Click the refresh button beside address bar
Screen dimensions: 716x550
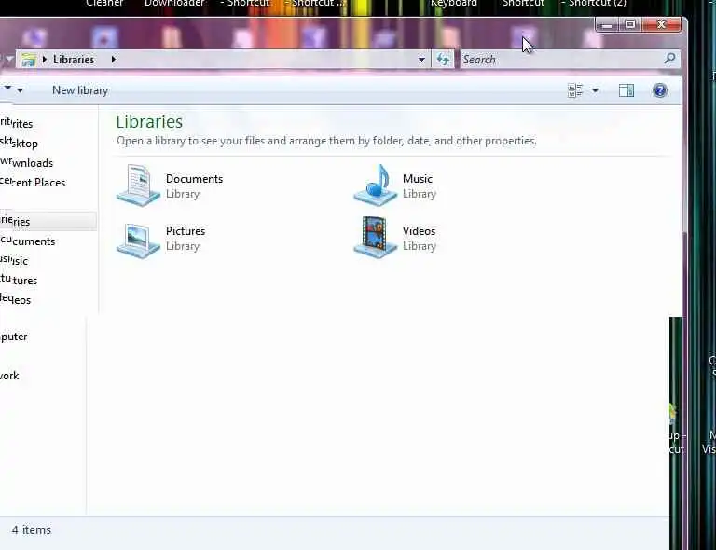click(x=443, y=60)
